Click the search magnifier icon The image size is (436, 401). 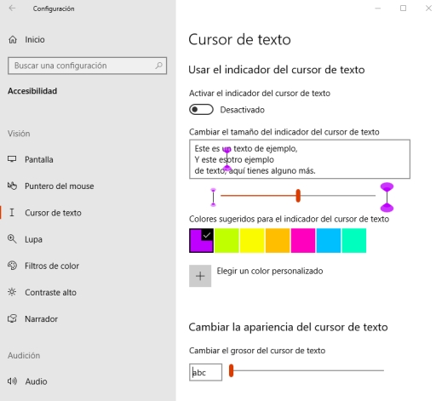coord(158,66)
